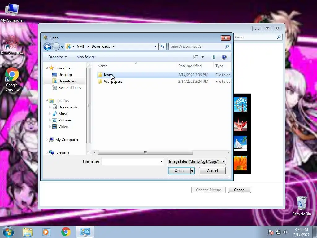Click the Help question mark icon

[224, 57]
